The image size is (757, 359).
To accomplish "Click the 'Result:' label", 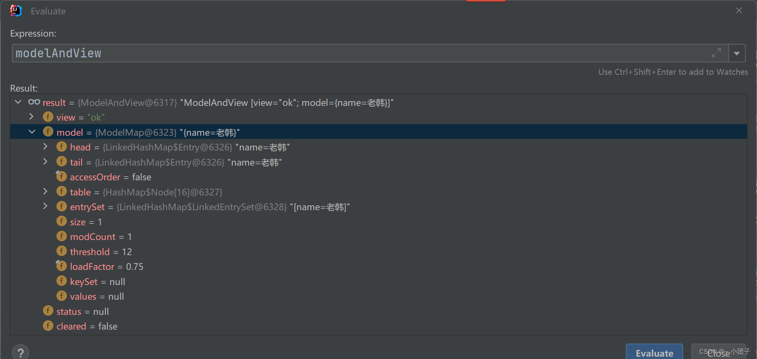I will [24, 88].
